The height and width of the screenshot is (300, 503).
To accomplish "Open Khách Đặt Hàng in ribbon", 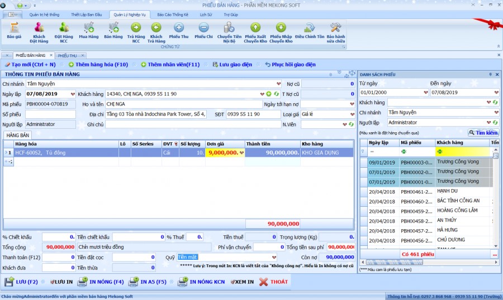I will (x=39, y=33).
